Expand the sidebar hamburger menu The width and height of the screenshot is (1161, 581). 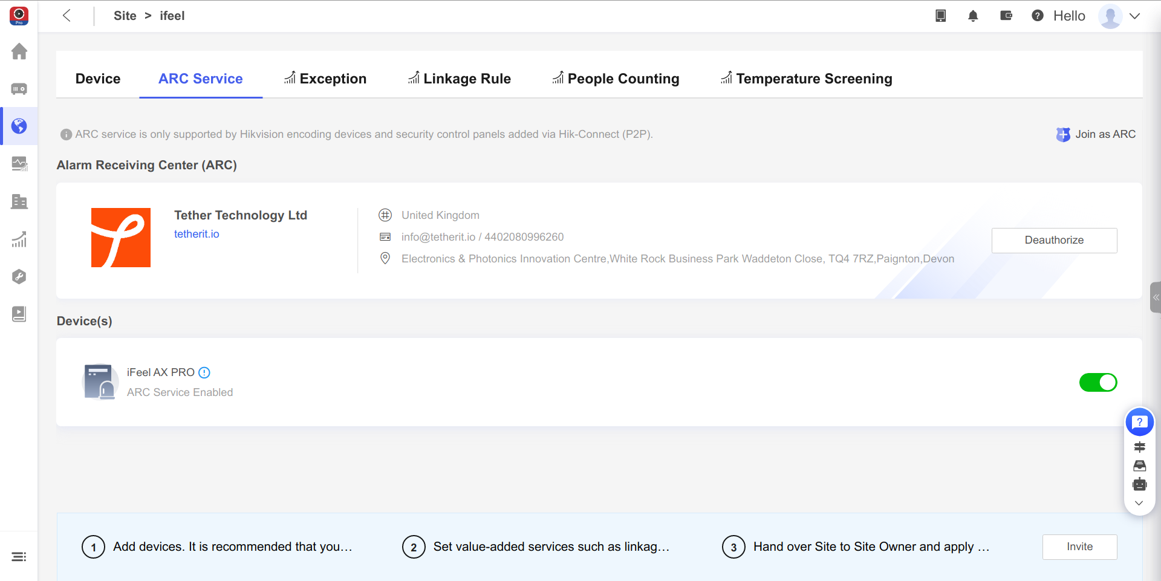click(19, 557)
